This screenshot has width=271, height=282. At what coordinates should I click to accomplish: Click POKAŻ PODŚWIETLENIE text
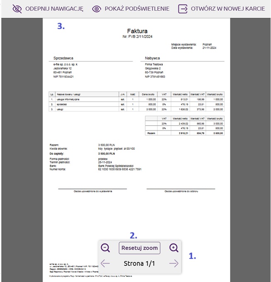pyautogui.click(x=137, y=9)
